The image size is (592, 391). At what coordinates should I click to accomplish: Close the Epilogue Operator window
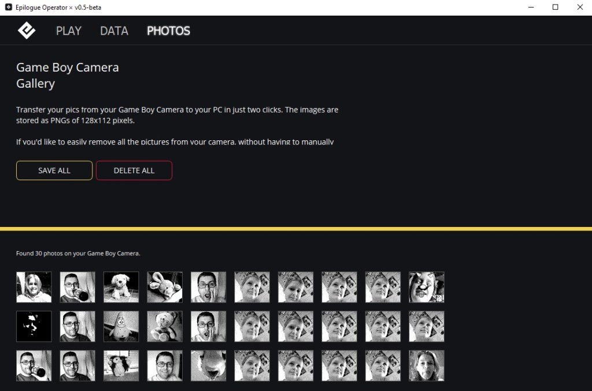click(x=580, y=8)
